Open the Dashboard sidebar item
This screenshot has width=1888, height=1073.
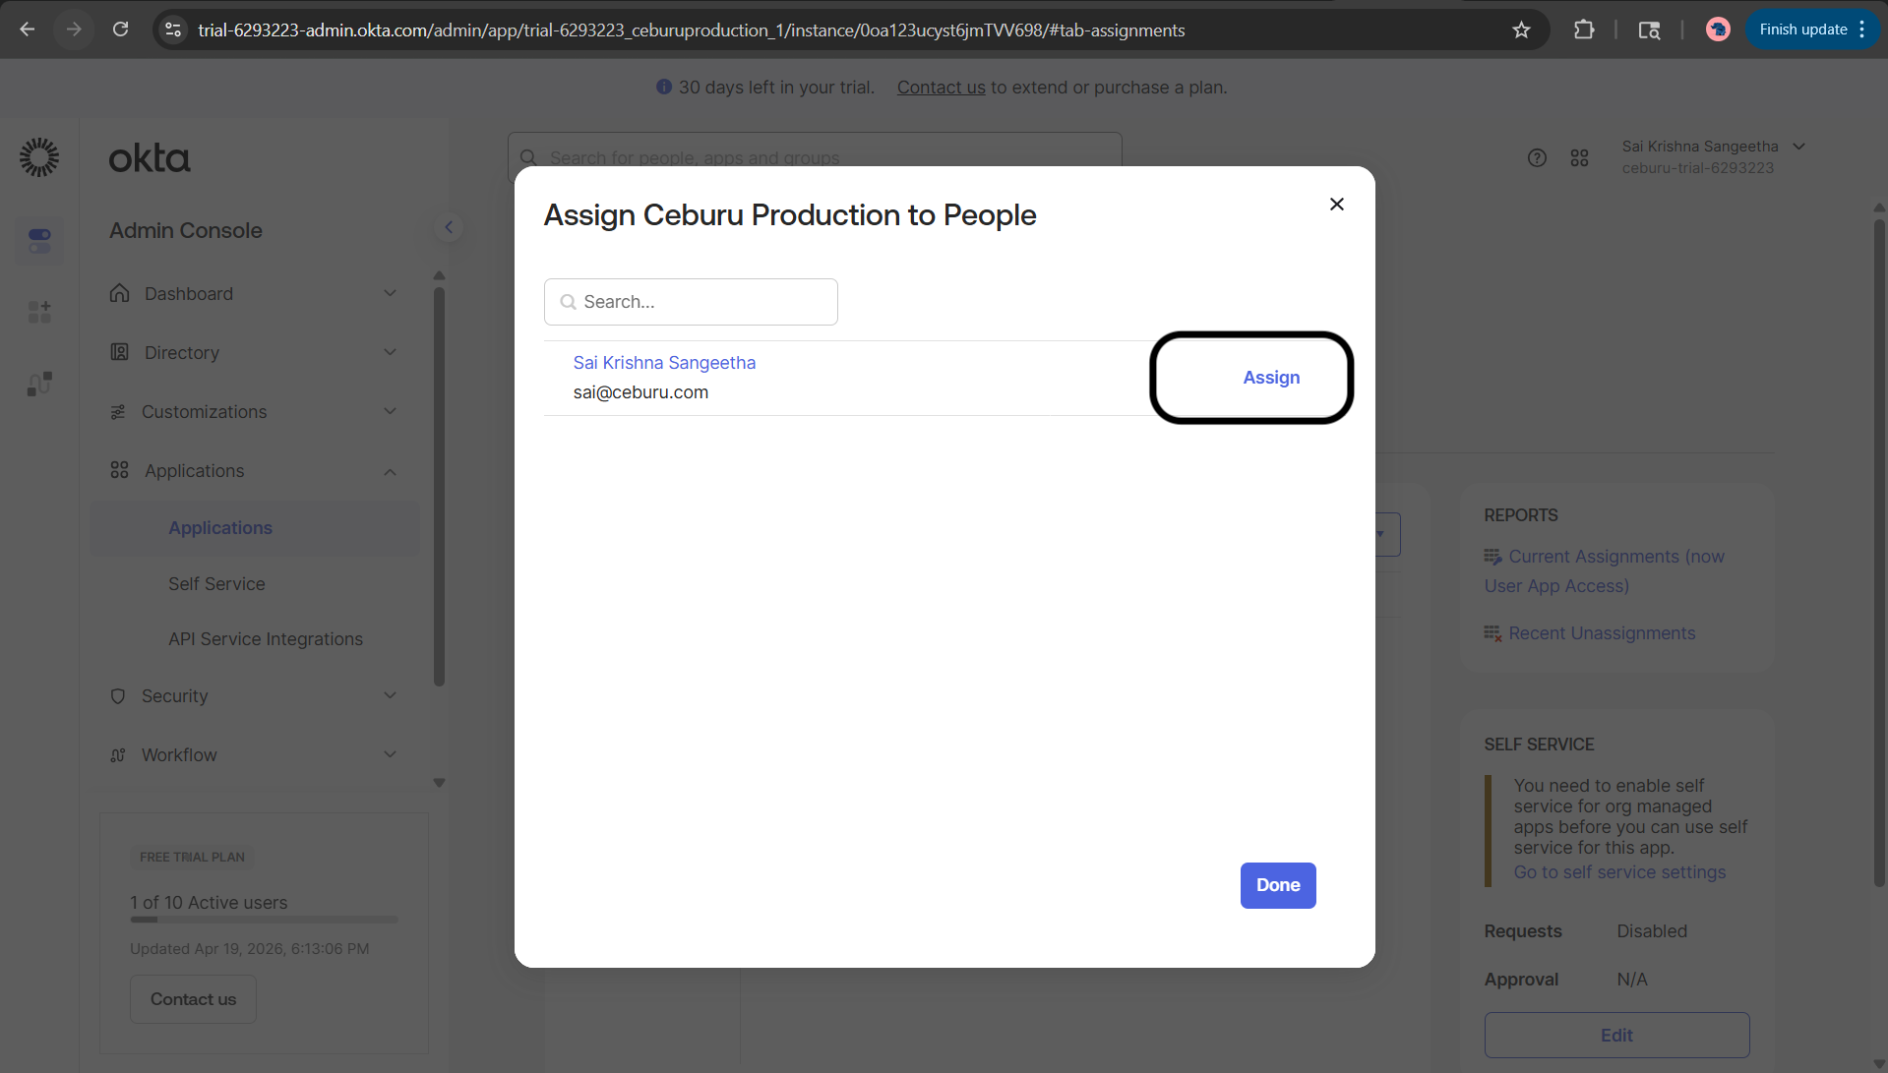tap(254, 293)
